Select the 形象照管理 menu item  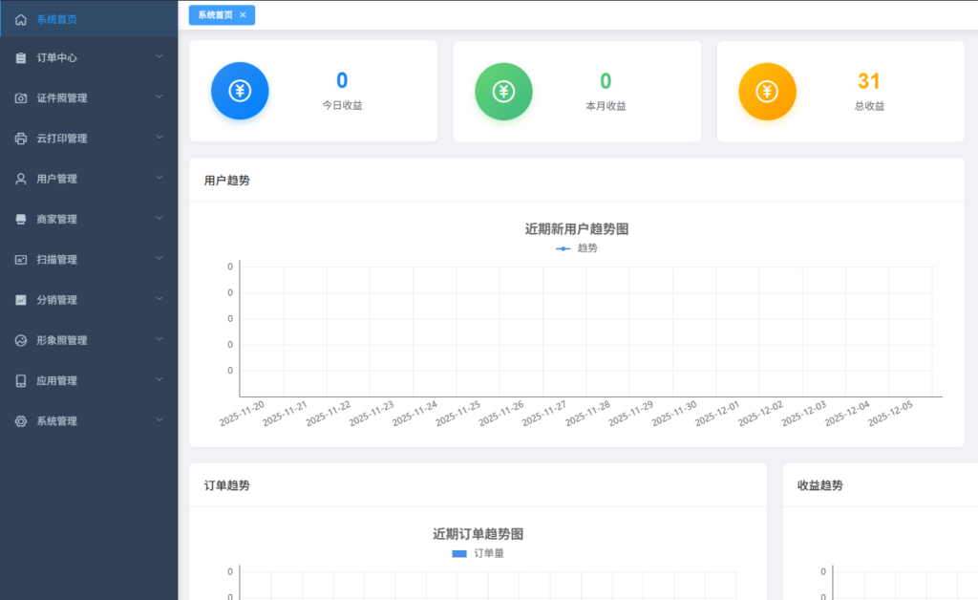(x=62, y=340)
